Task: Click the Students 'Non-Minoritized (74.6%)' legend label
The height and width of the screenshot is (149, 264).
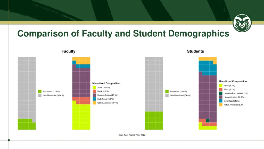Action: tap(180, 95)
